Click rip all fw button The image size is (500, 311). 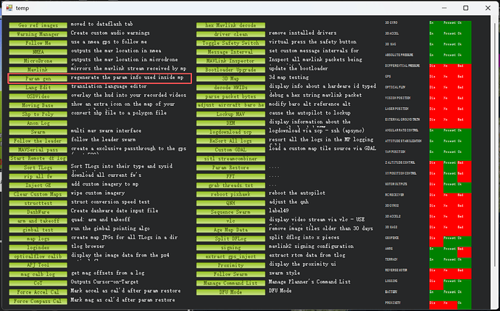[x=38, y=176]
